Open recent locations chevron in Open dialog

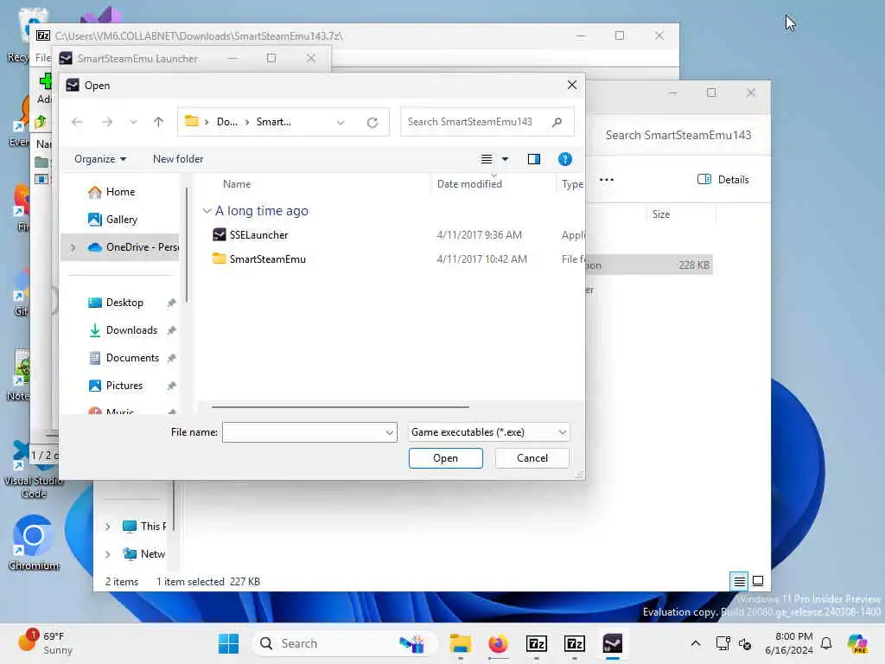click(x=133, y=122)
